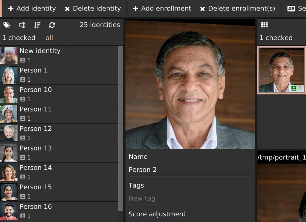Click the enrollment count icon under Person 10
The image size is (306, 222).
23,99
